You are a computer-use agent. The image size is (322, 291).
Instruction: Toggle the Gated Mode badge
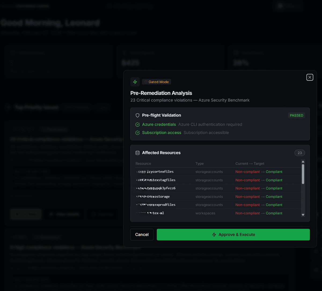coord(156,82)
